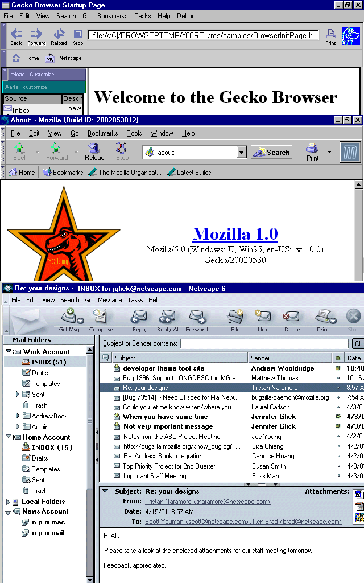Open the Bookmarks menu in Mozilla
Screen dimensions: 364x583
click(102, 133)
